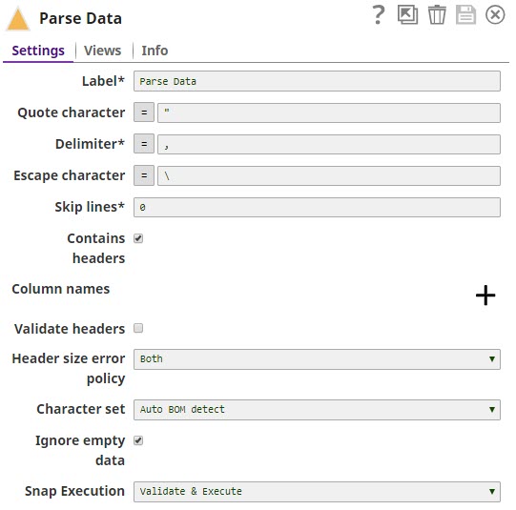This screenshot has height=510, width=516.
Task: Toggle expression button for Quote character
Action: click(x=144, y=112)
